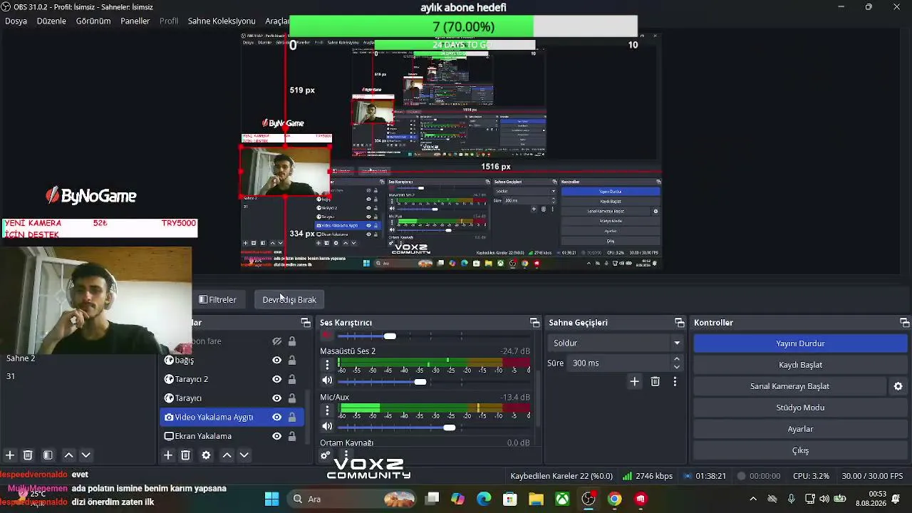Screen dimensions: 912x513
Task: Undock the sources panel via its float icon
Action: (x=306, y=323)
